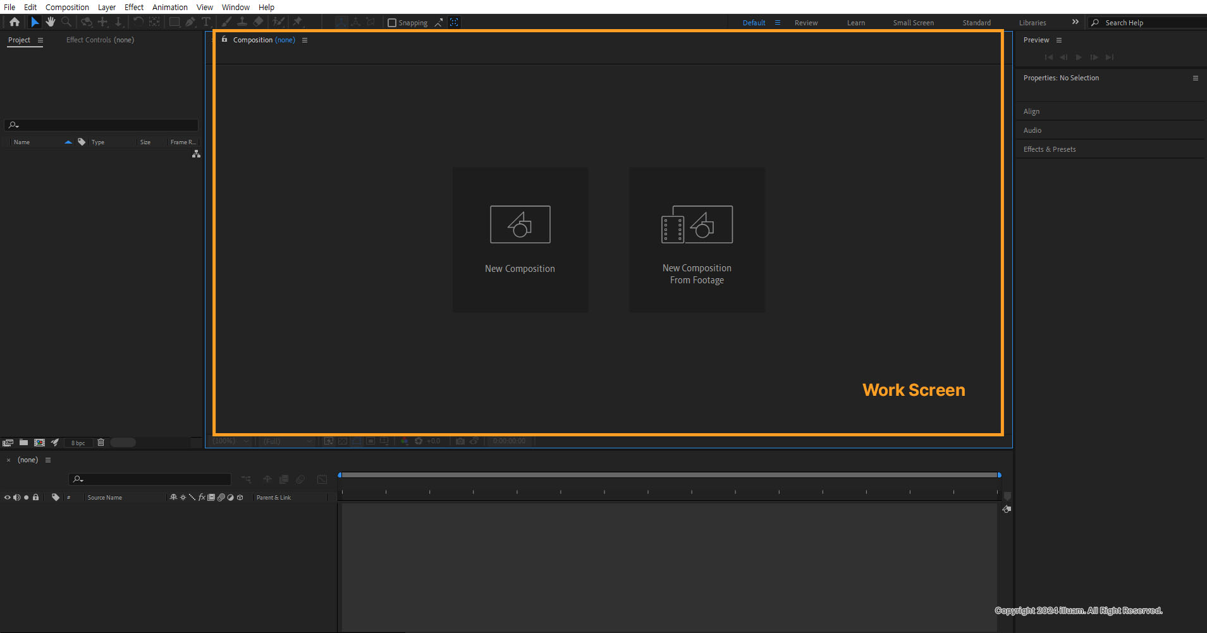Screen dimensions: 1207x633
Task: Select the Rotation tool
Action: tap(138, 22)
